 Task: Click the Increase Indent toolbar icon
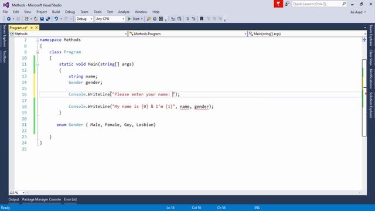click(x=179, y=19)
